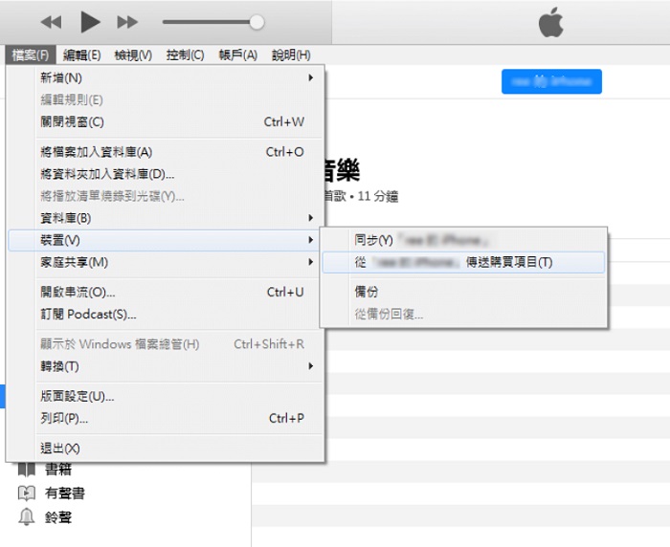Choose 訂閱 Podcast(S)...
The image size is (670, 547).
(x=166, y=315)
